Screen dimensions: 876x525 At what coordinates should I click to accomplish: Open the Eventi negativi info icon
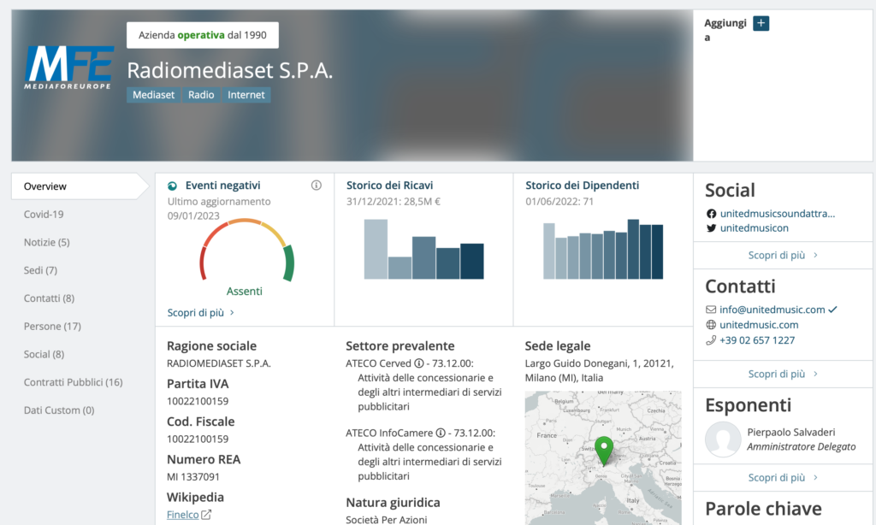pos(317,186)
